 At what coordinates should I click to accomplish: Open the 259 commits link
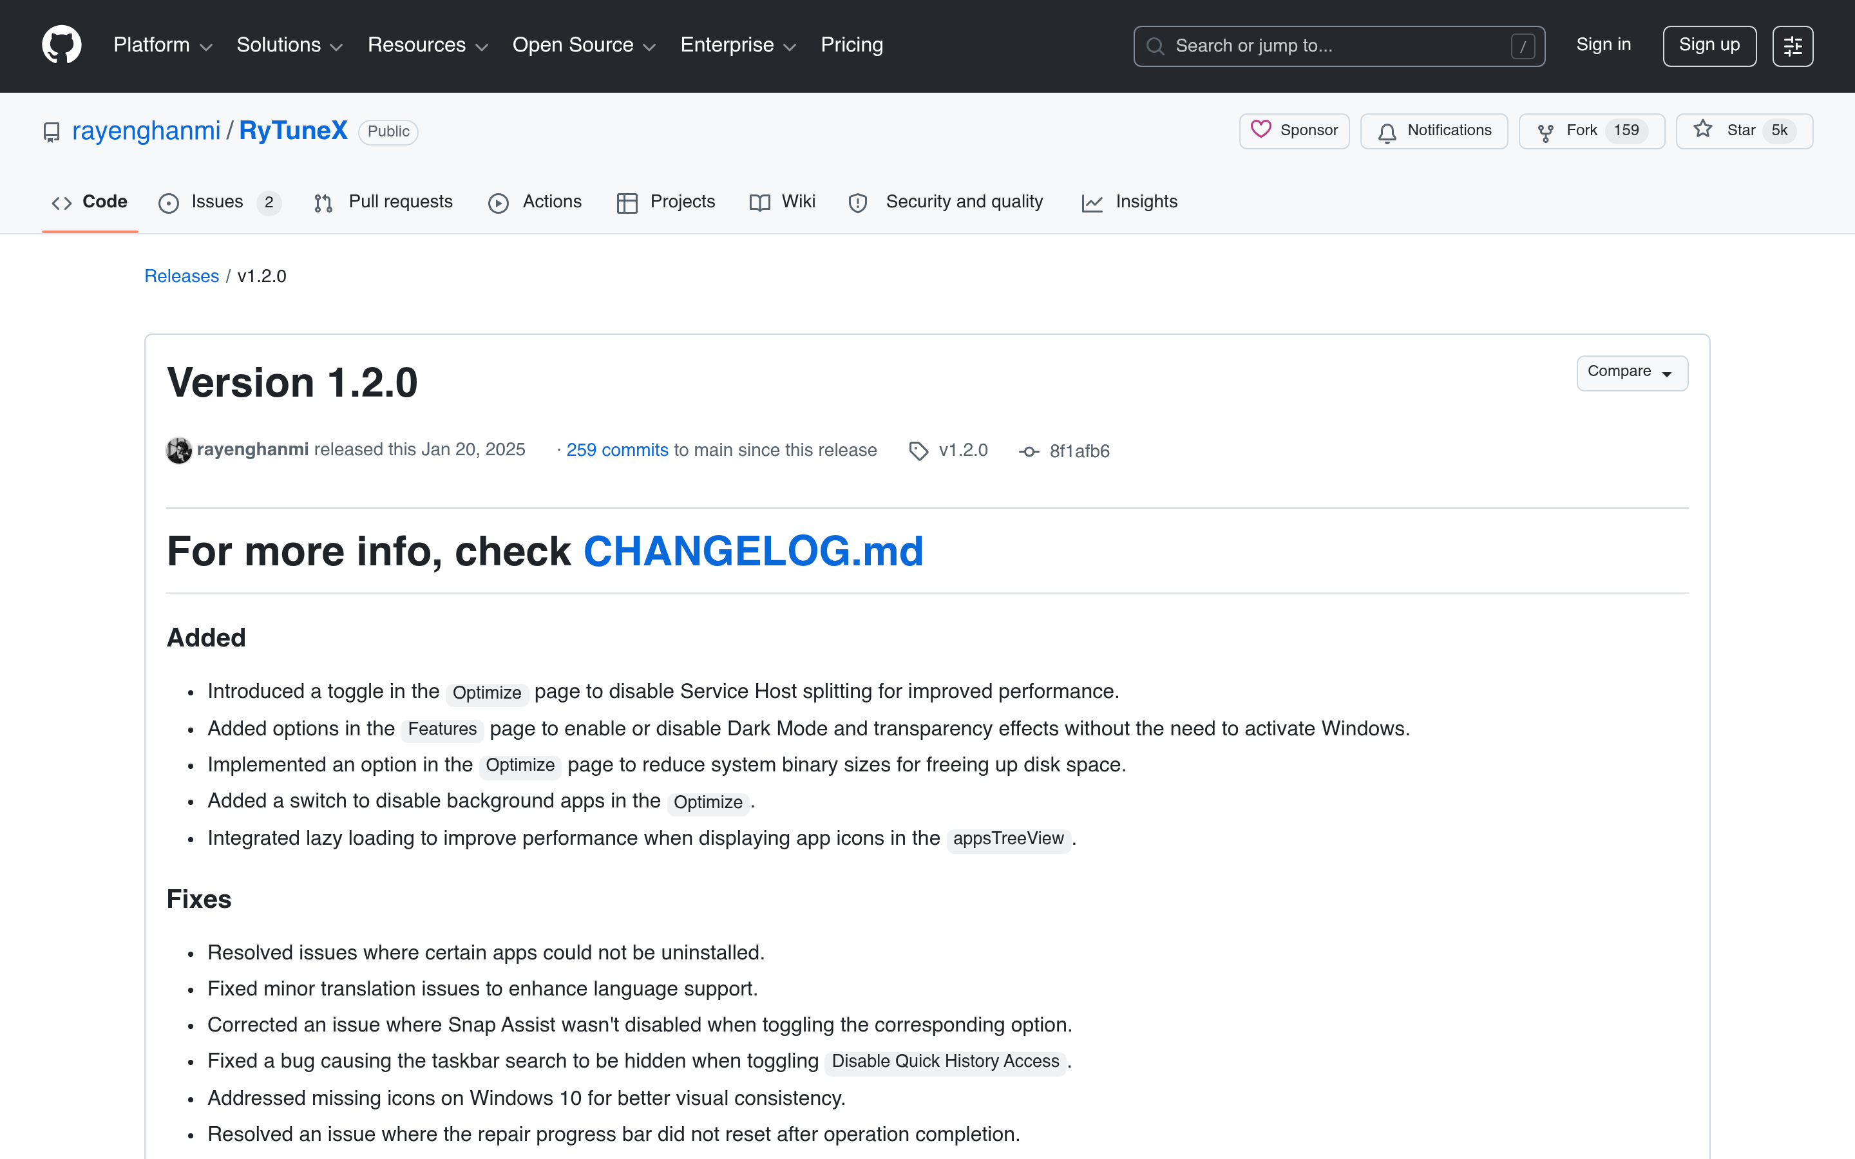(617, 450)
